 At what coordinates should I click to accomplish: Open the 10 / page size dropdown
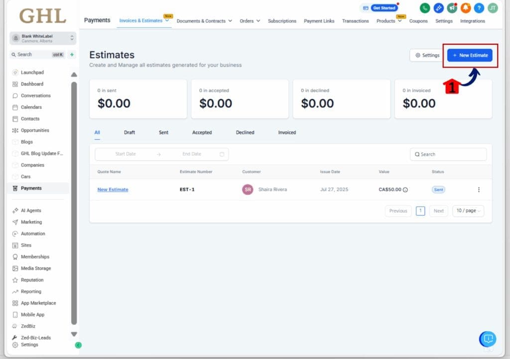point(468,211)
